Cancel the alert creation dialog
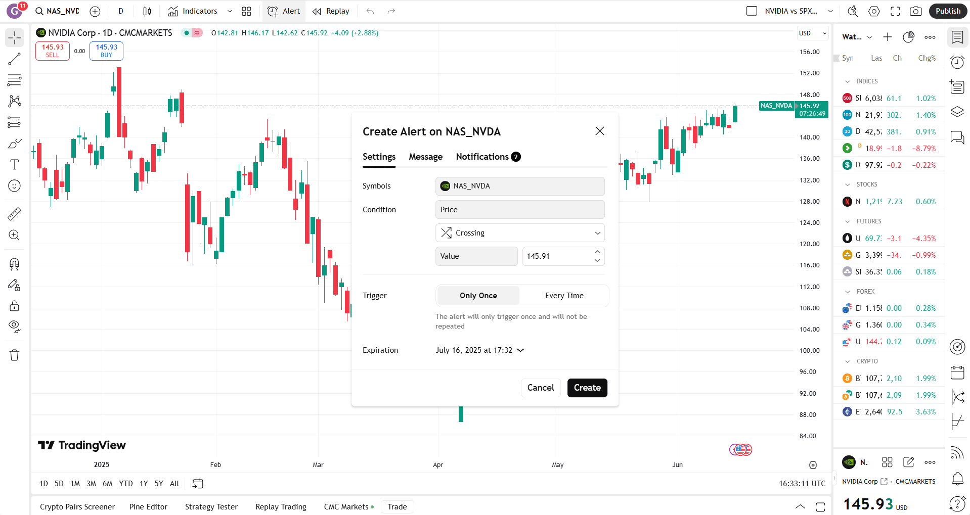 pyautogui.click(x=540, y=388)
